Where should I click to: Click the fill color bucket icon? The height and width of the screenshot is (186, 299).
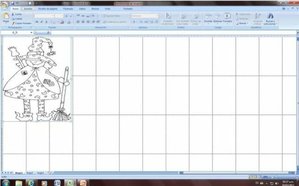pos(62,22)
